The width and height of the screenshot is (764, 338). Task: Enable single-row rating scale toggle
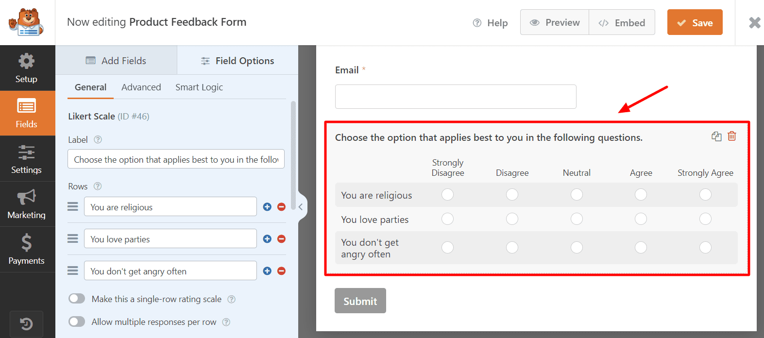point(77,299)
